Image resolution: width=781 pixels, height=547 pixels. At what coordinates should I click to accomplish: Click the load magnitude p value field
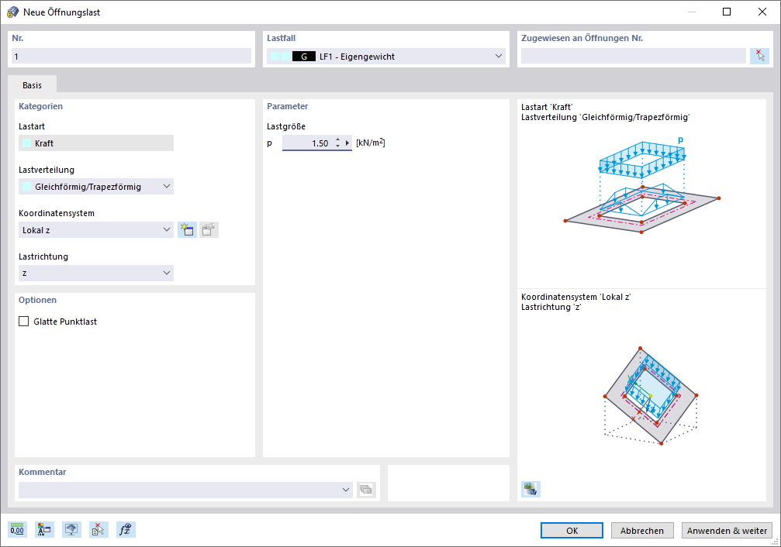click(x=309, y=143)
